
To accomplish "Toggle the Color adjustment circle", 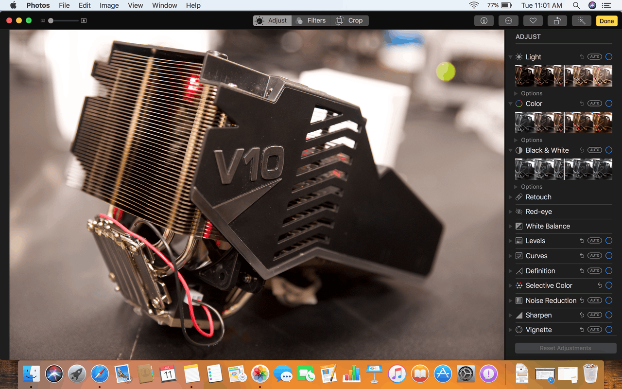I will [609, 104].
